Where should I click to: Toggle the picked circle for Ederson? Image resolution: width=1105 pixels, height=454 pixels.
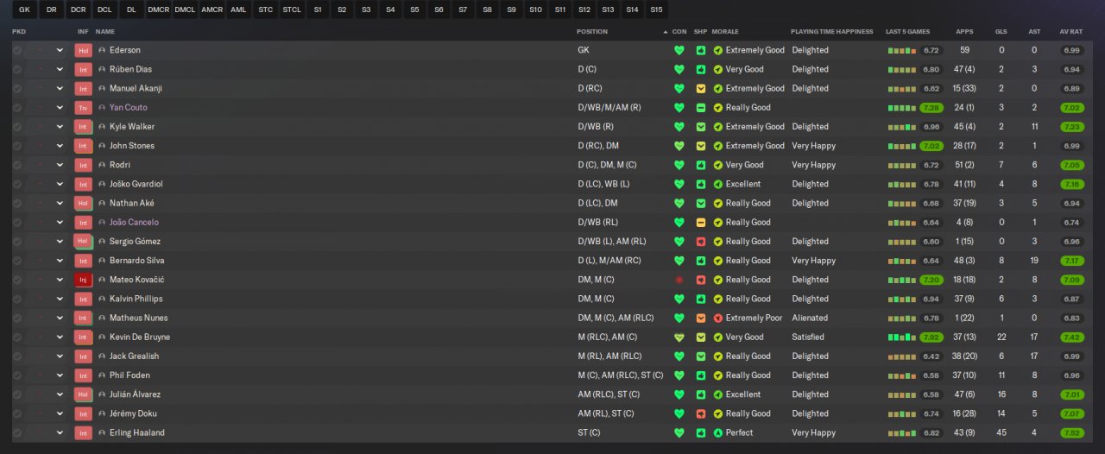(17, 50)
